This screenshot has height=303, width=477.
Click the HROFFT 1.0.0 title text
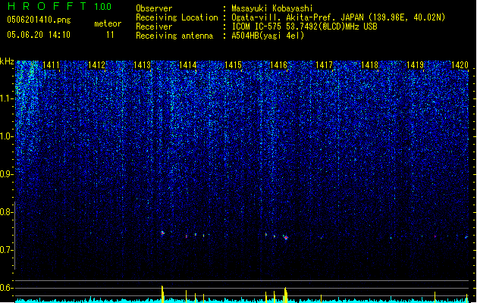tap(60, 6)
